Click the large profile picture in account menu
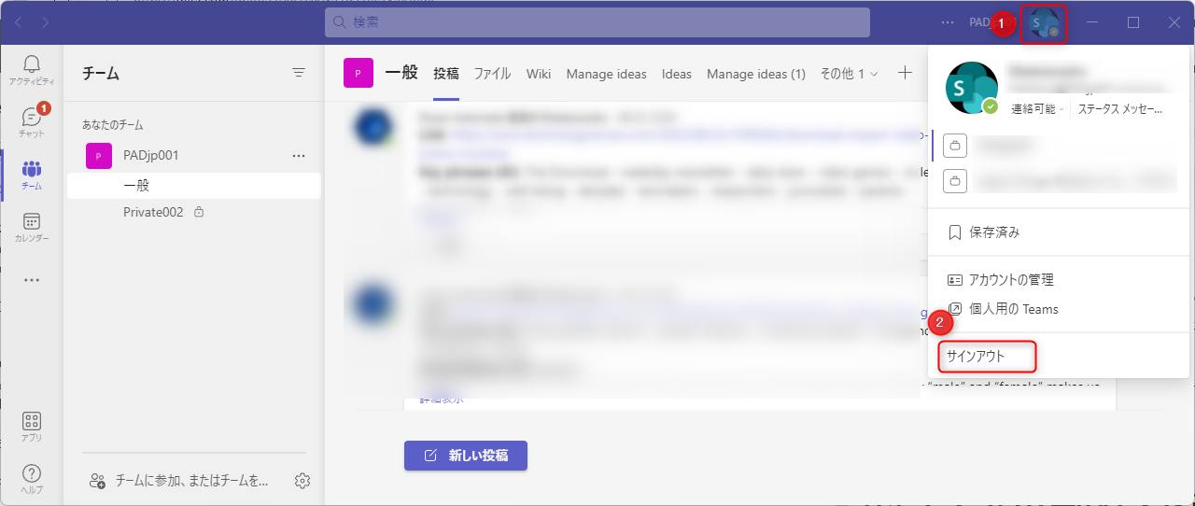 click(x=972, y=89)
